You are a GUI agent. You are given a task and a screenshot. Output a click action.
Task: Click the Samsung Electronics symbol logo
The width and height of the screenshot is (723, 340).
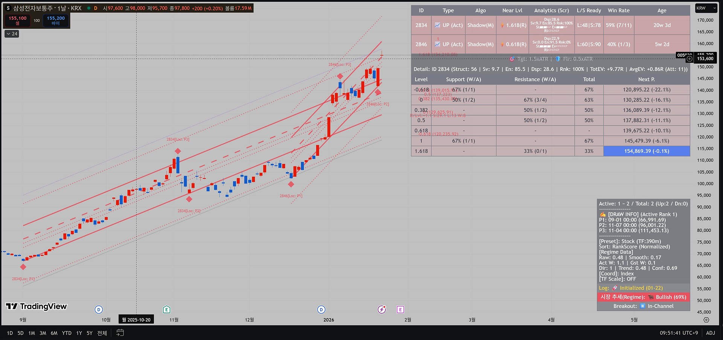(x=8, y=8)
